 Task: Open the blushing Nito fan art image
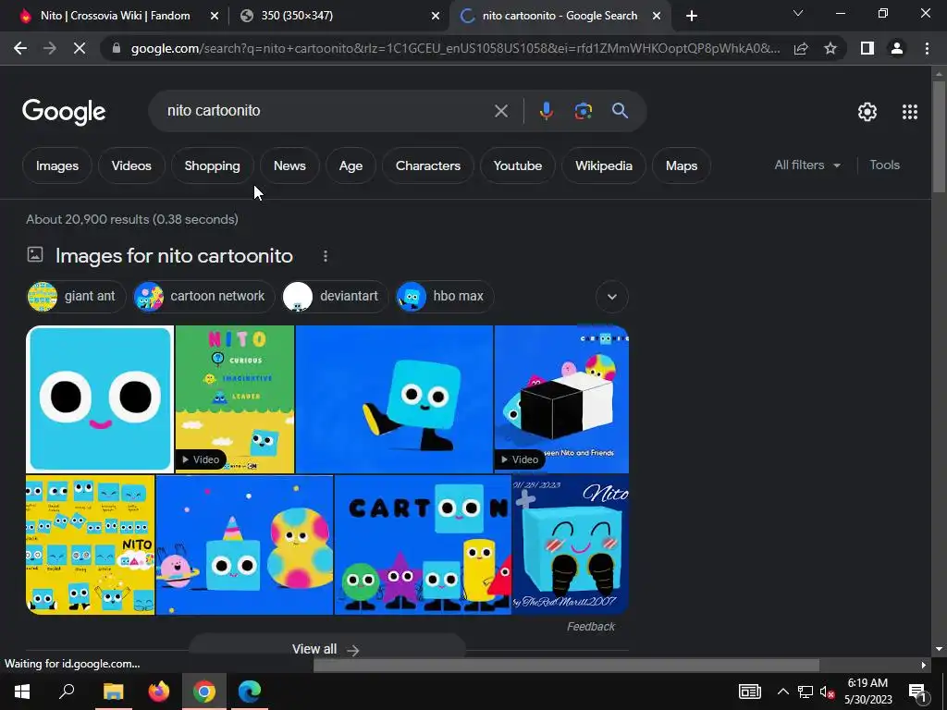point(571,545)
